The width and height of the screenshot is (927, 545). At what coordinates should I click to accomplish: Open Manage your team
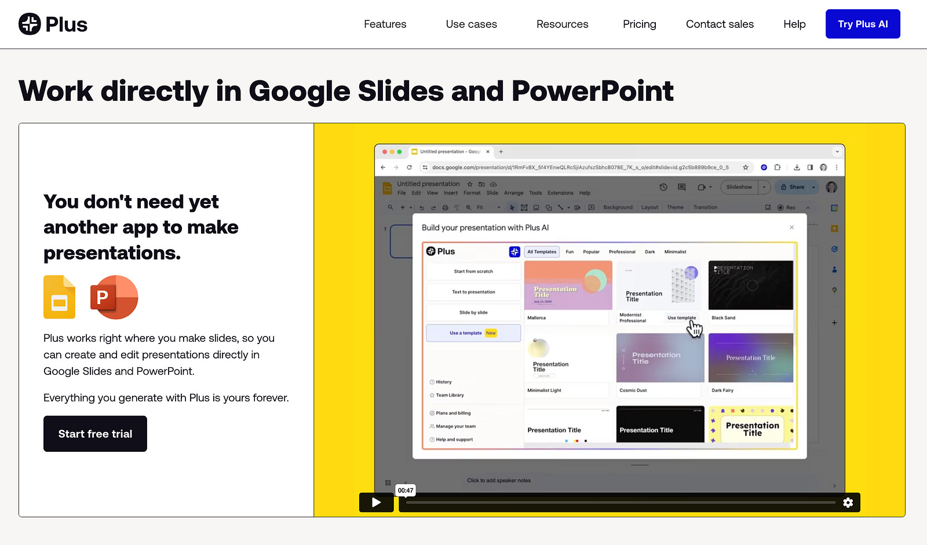point(452,426)
